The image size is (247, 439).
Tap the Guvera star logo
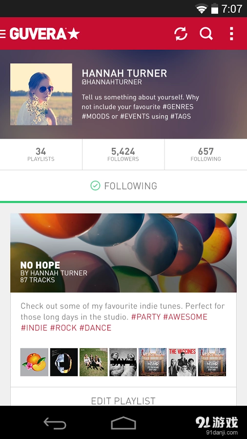[x=45, y=34]
